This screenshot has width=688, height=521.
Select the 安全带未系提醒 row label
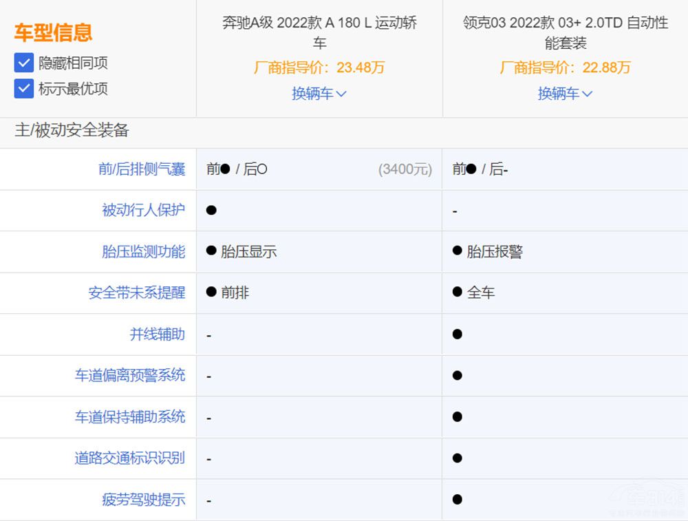(x=137, y=293)
